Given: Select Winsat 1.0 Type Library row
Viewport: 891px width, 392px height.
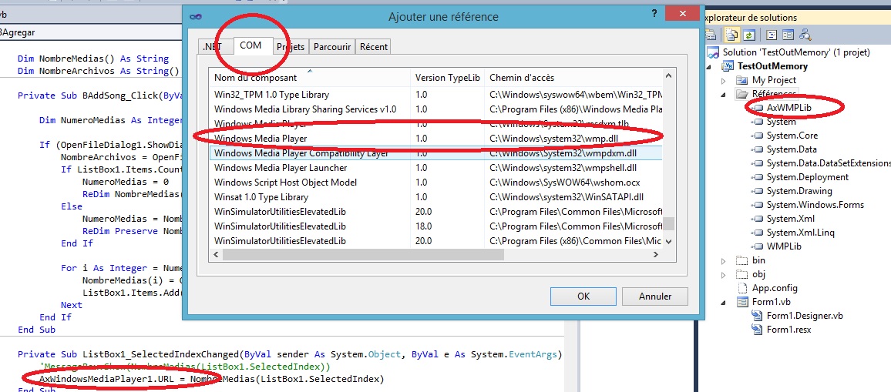Looking at the screenshot, I should click(x=435, y=197).
